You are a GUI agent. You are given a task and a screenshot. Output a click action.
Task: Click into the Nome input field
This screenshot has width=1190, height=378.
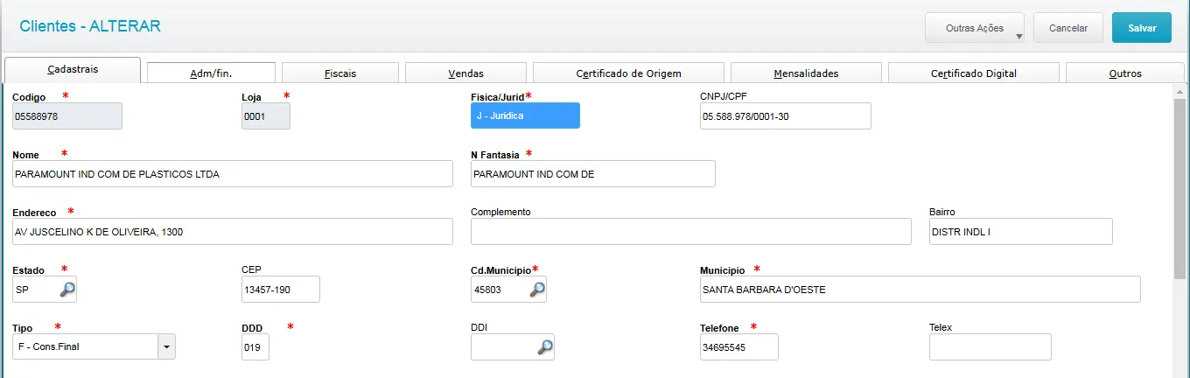pyautogui.click(x=233, y=174)
